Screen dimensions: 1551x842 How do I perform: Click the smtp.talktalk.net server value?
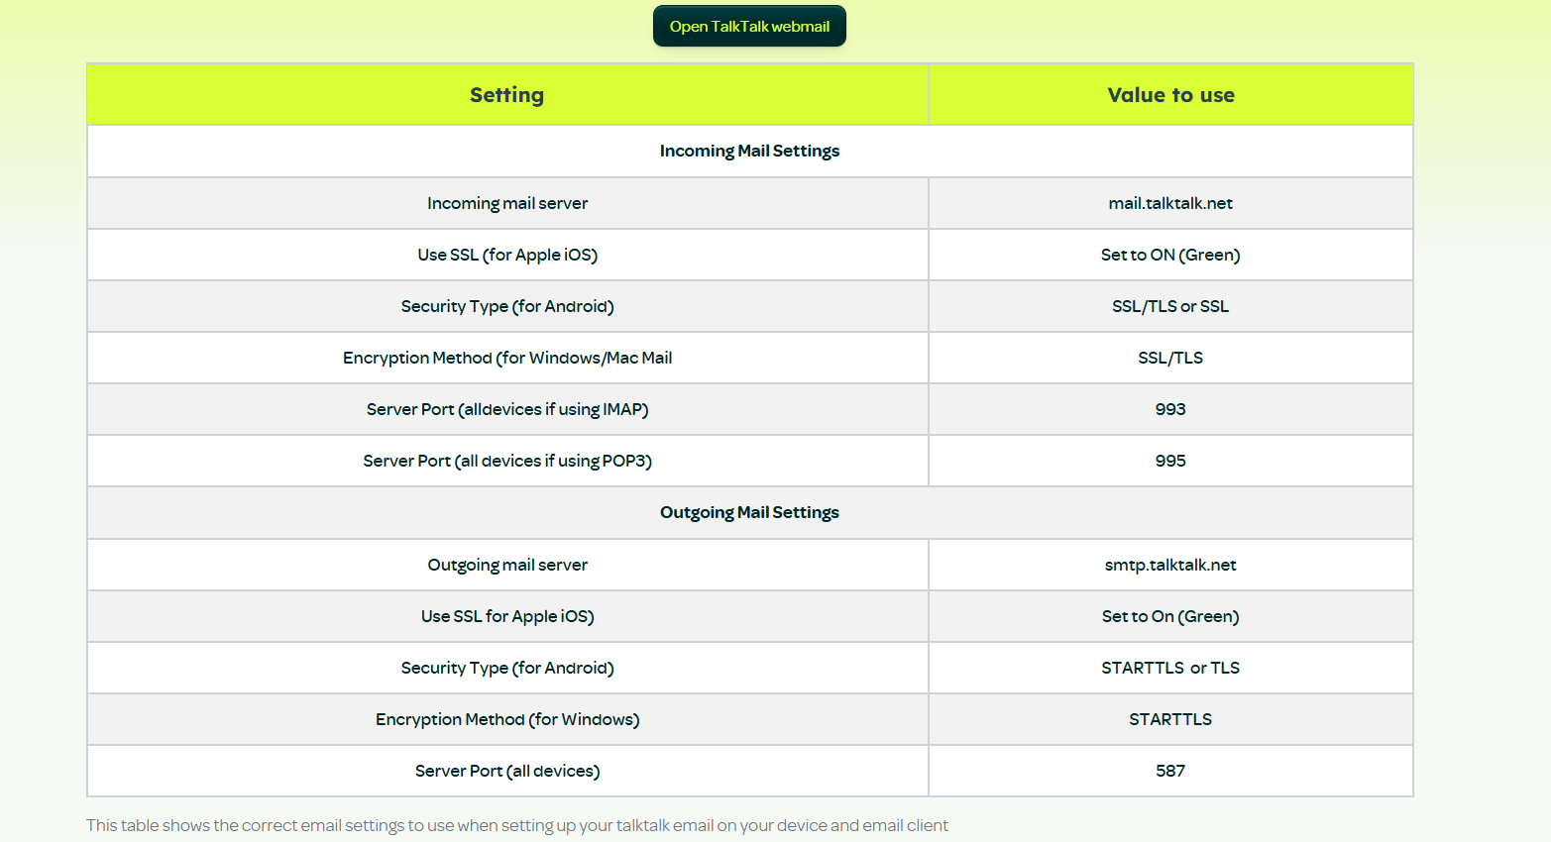tap(1170, 565)
